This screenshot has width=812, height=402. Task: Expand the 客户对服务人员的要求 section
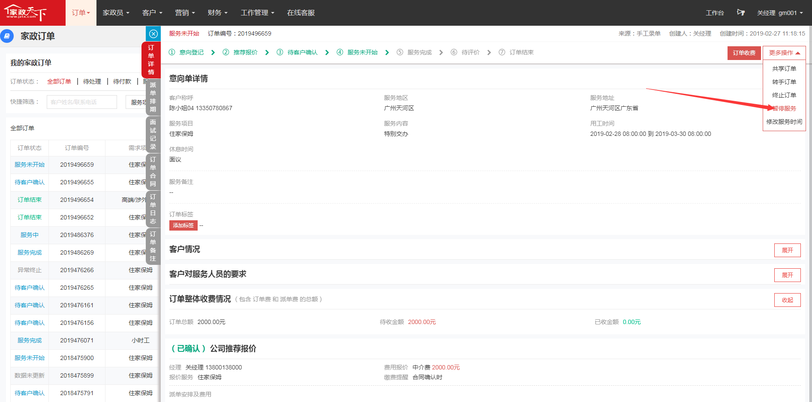787,275
